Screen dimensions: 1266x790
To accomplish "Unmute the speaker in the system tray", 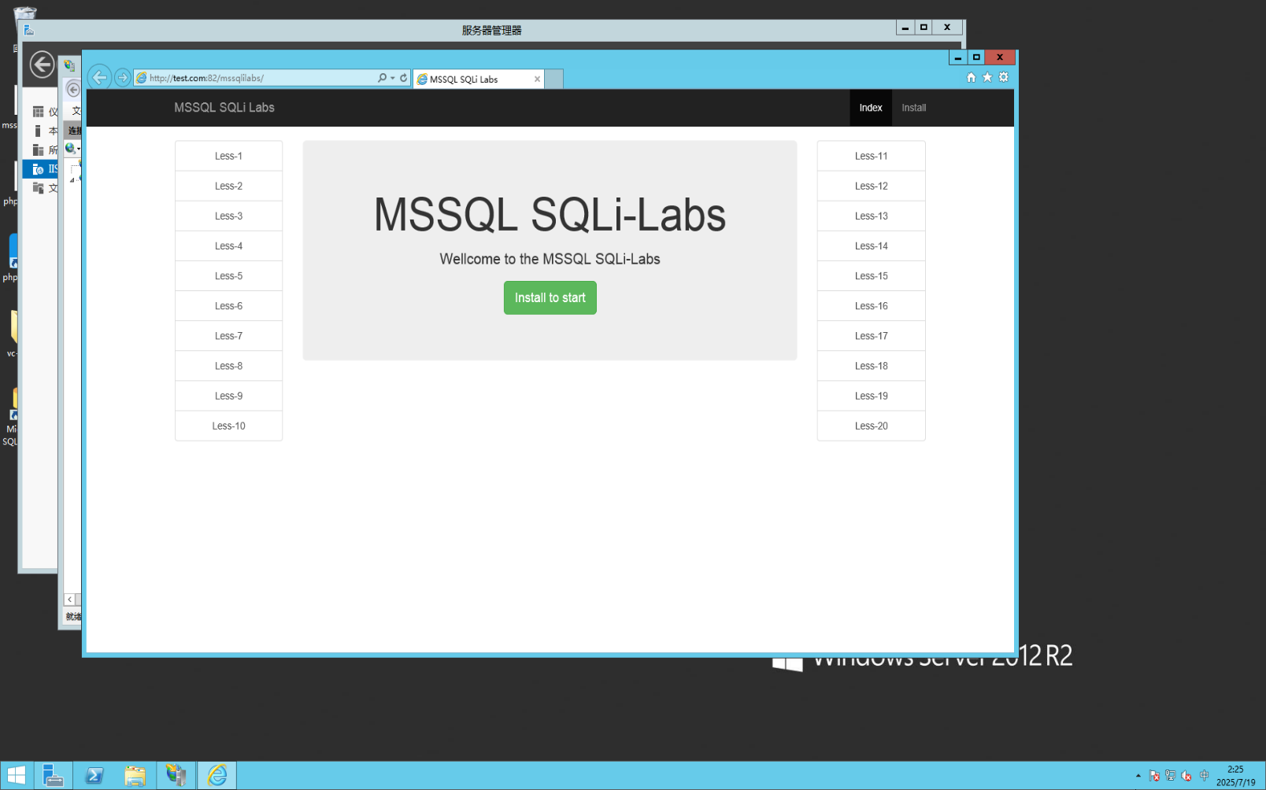I will coord(1184,775).
